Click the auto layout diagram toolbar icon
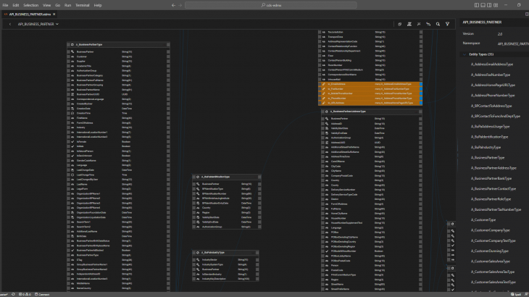This screenshot has width=529, height=297. point(409,25)
